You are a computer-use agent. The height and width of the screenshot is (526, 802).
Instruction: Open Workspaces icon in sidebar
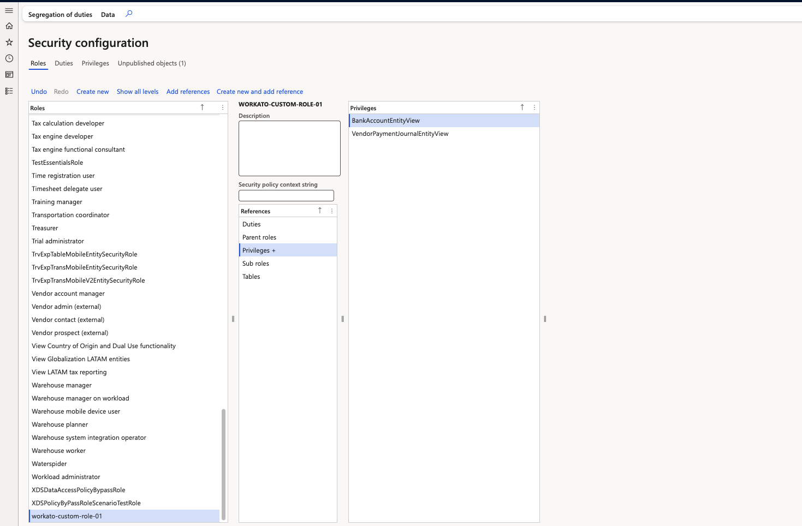click(9, 75)
